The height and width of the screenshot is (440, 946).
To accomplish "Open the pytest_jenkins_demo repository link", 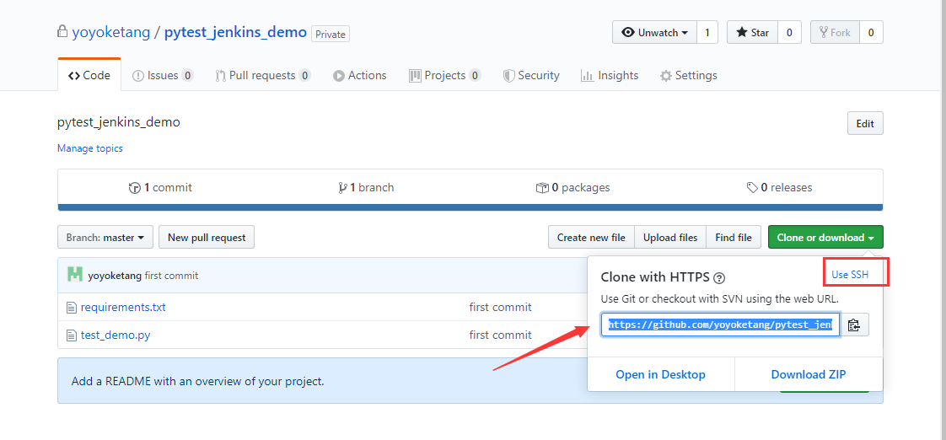I will pyautogui.click(x=235, y=32).
